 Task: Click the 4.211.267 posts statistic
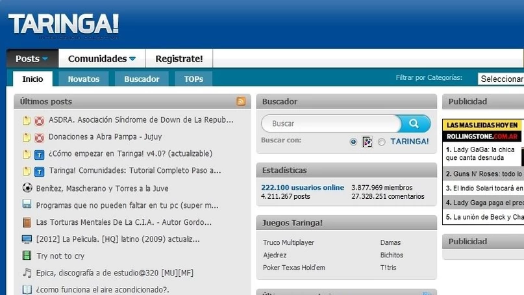286,196
